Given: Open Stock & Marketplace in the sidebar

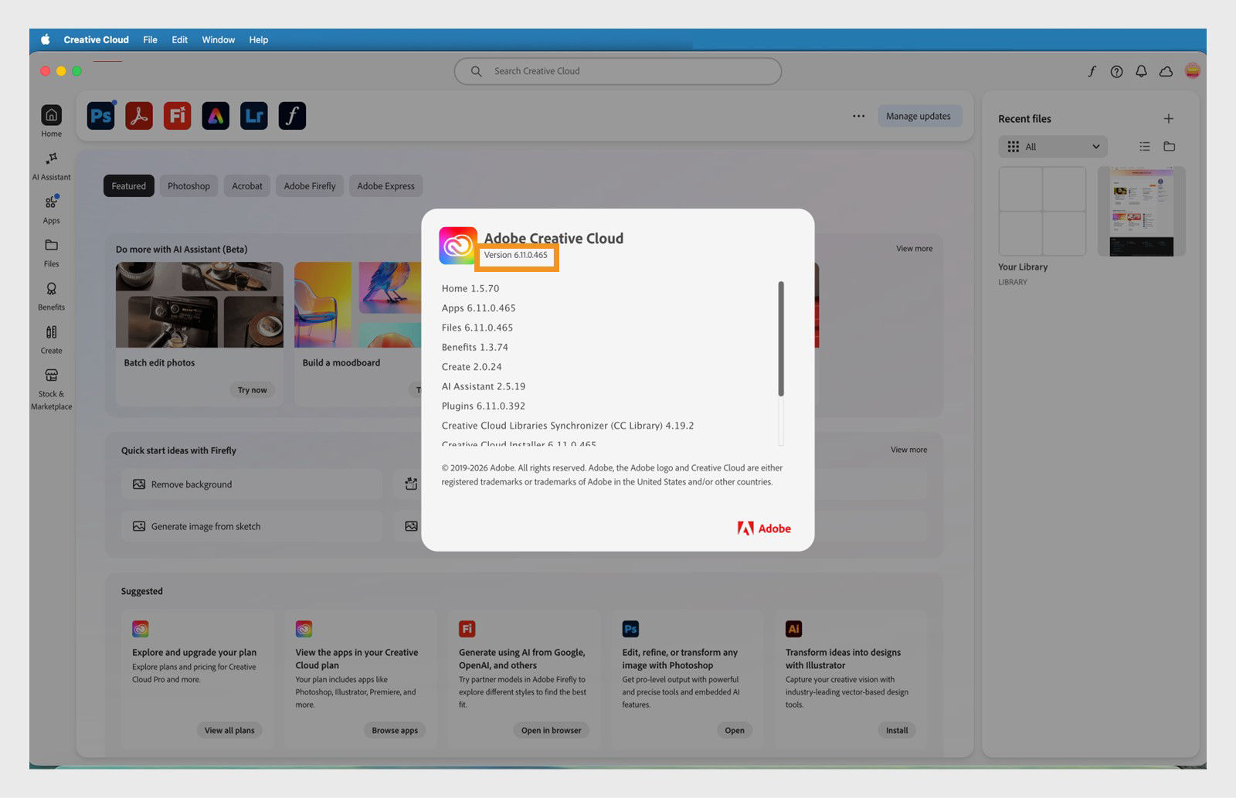Looking at the screenshot, I should (51, 389).
